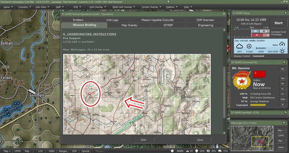The image size is (289, 153).
Task: Open the Terrain Overlay menu
Action: (x=151, y=7)
